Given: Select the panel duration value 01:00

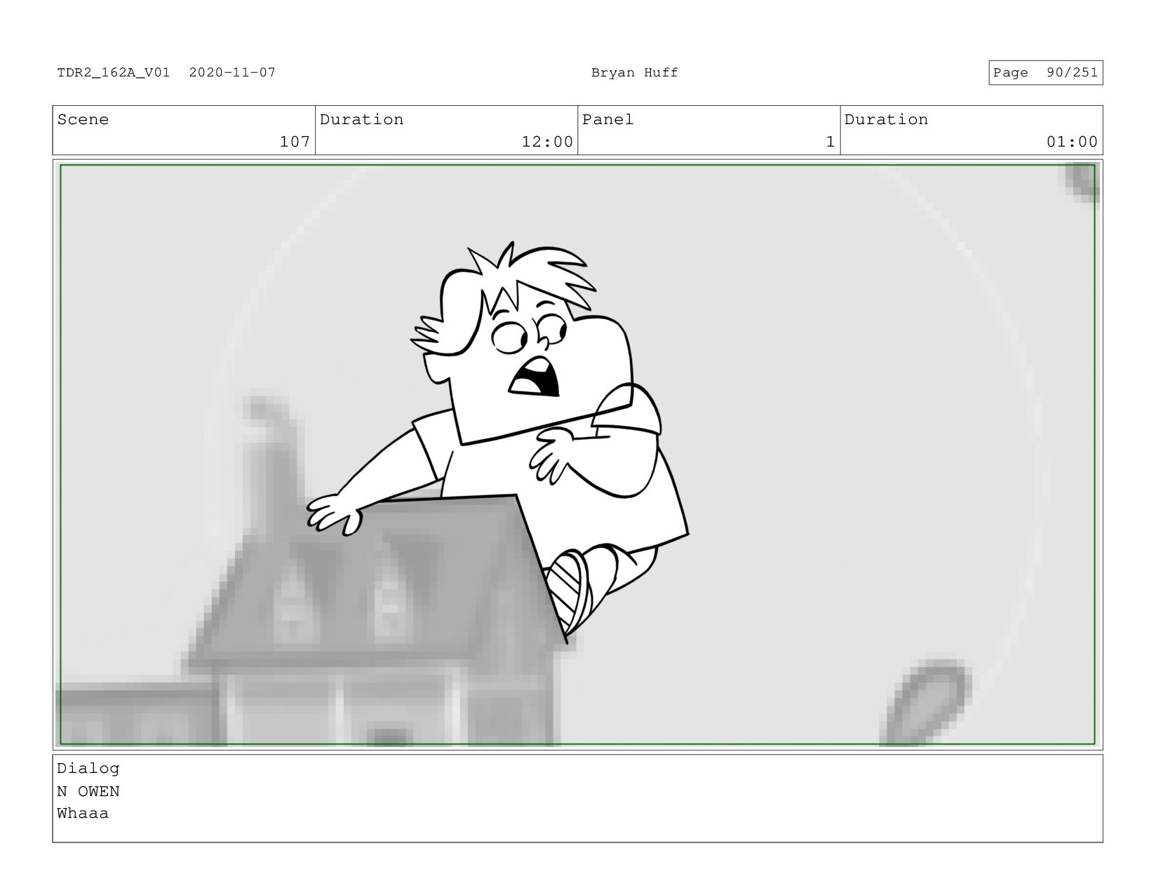Looking at the screenshot, I should click(1072, 142).
